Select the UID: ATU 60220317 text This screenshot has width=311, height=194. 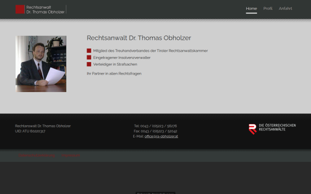[x=30, y=131]
